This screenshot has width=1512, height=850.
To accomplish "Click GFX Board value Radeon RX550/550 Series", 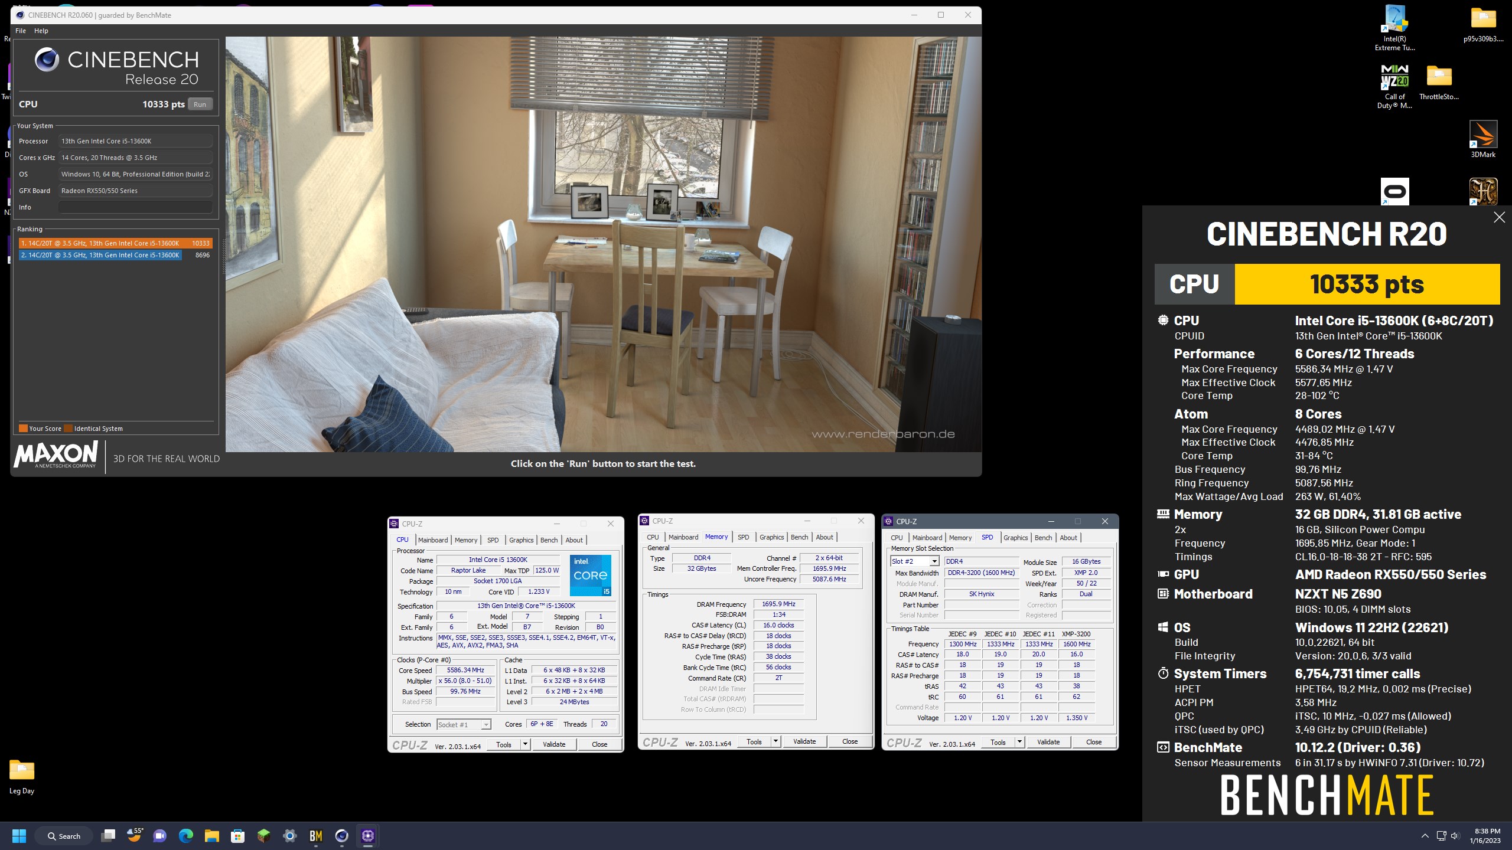I will tap(135, 191).
